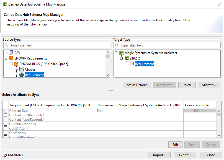Tick the CustPriority attribute checkbox
This screenshot has height=160, width=224.
click(x=5, y=133)
